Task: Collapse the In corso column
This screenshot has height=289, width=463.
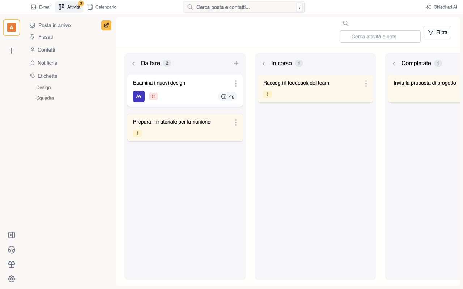Action: (264, 64)
